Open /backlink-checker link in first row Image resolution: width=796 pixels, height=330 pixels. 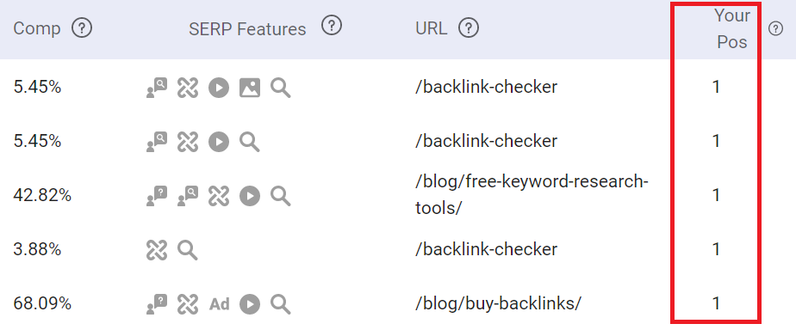pyautogui.click(x=486, y=88)
